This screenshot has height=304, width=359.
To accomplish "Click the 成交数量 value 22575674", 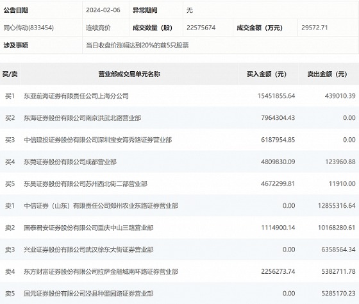I will (x=201, y=28).
